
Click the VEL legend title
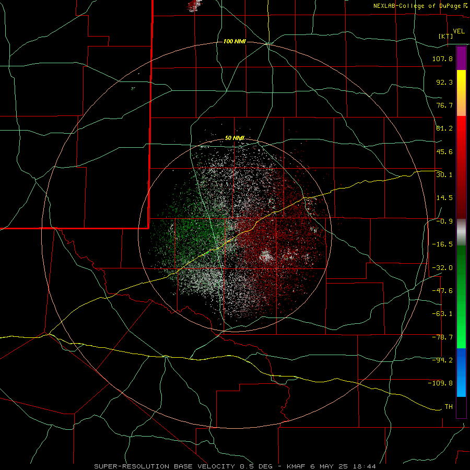pyautogui.click(x=459, y=31)
